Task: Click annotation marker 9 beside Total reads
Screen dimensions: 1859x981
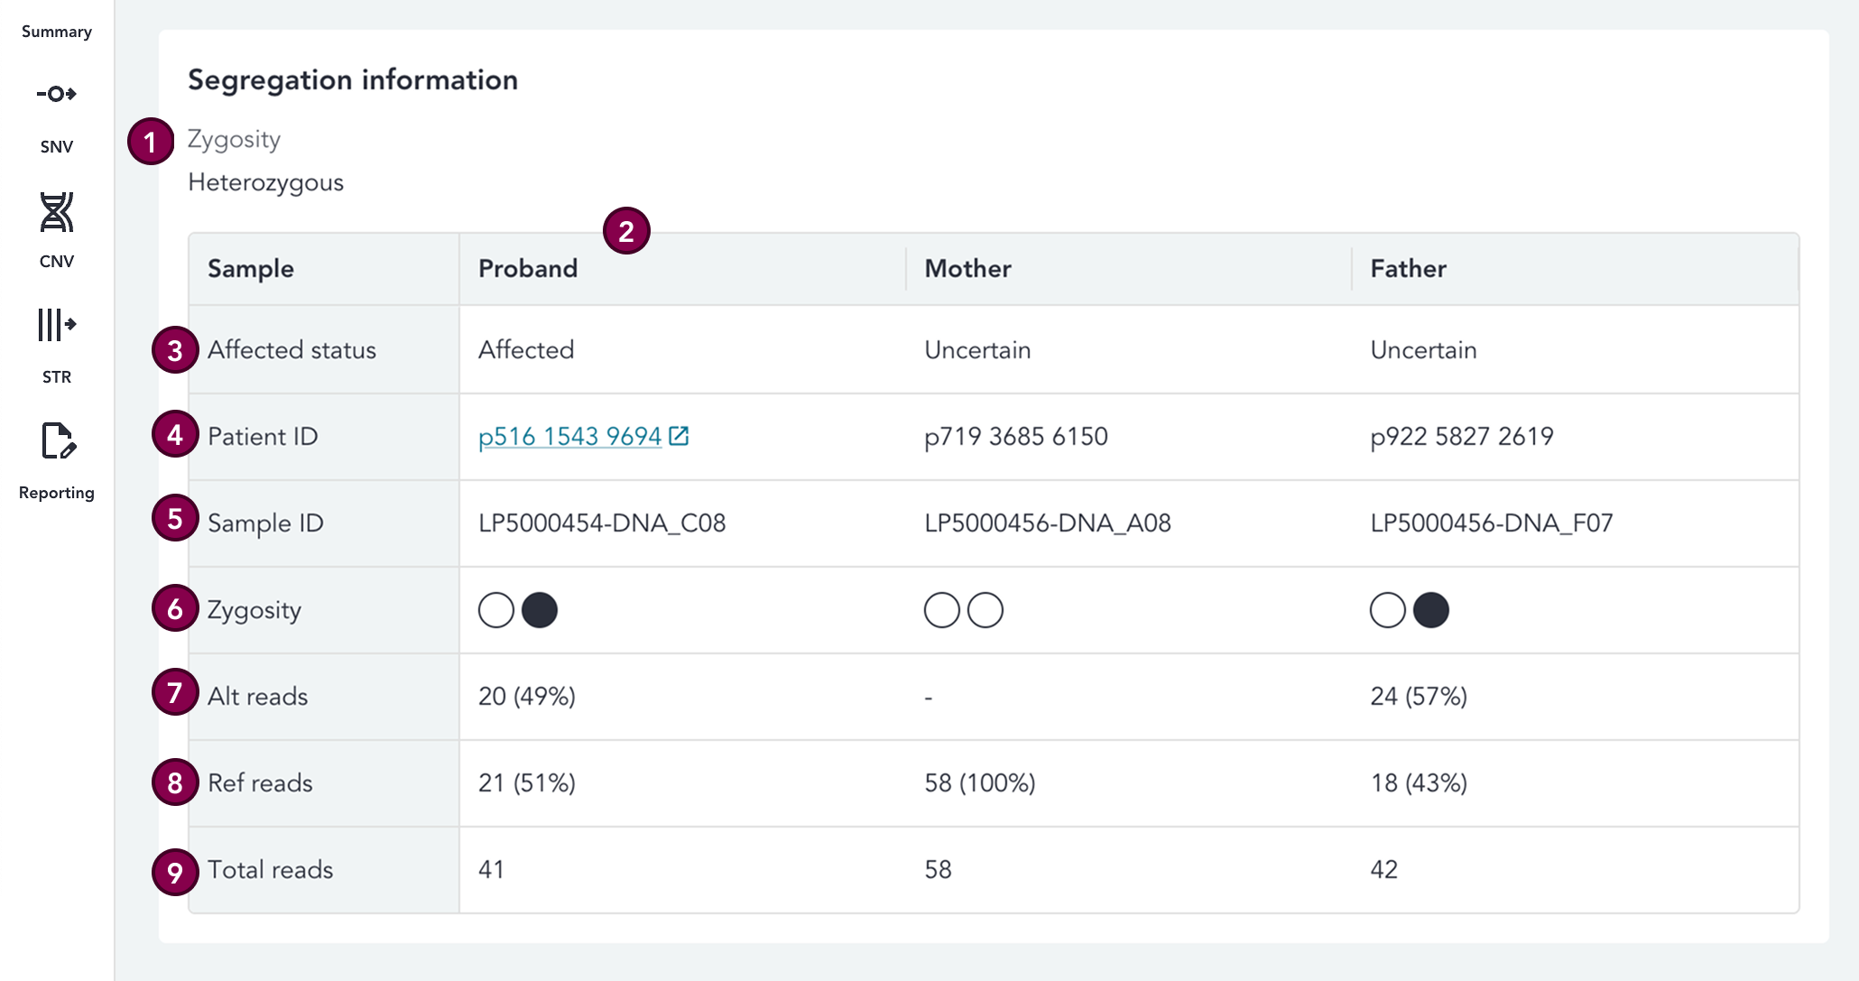Action: point(175,872)
